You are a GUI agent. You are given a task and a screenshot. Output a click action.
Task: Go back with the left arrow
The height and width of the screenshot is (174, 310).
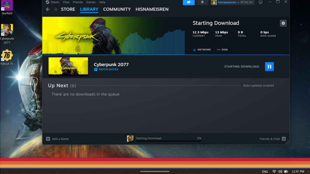pyautogui.click(x=48, y=9)
